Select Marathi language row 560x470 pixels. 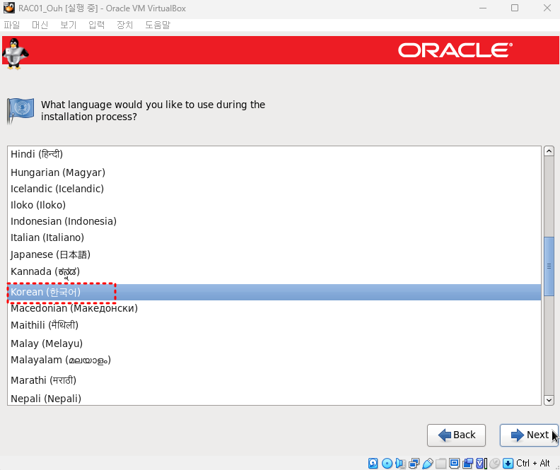(274, 380)
